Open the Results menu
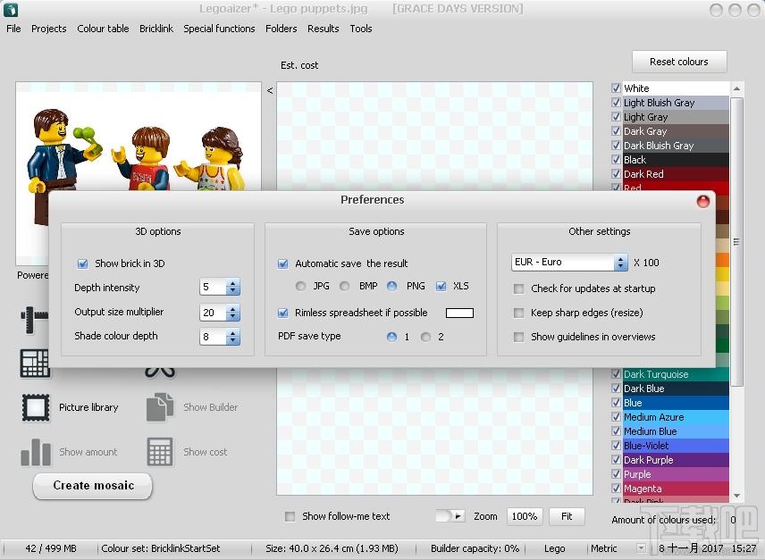The width and height of the screenshot is (765, 560). point(323,29)
